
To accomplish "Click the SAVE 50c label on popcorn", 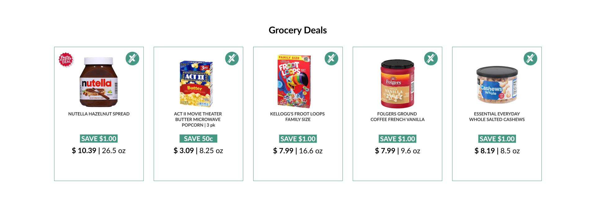I will click(x=198, y=139).
